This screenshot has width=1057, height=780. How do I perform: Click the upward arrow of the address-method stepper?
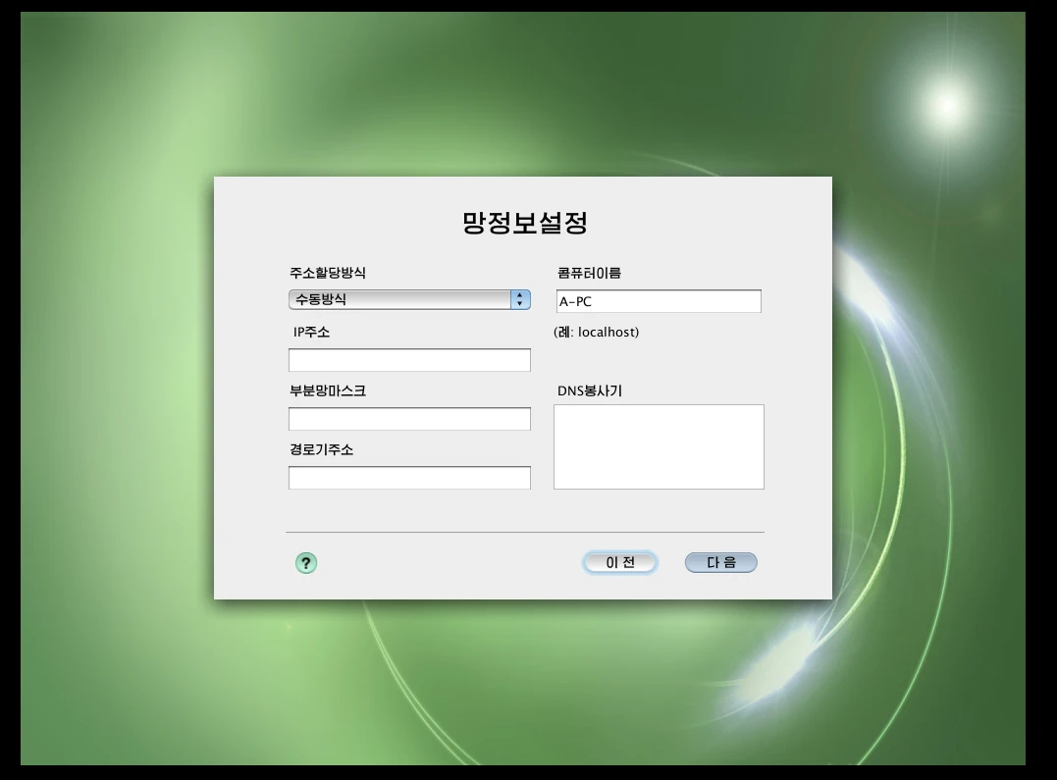pyautogui.click(x=519, y=295)
